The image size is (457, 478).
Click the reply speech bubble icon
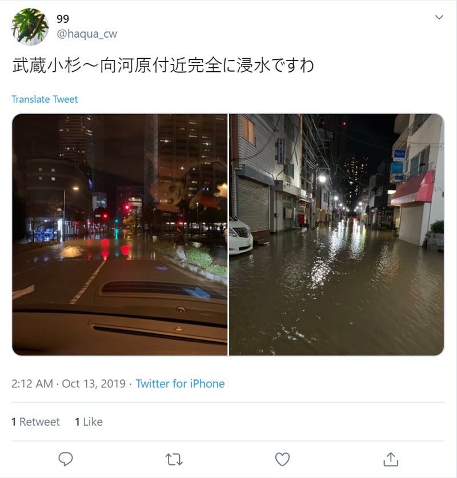click(65, 459)
